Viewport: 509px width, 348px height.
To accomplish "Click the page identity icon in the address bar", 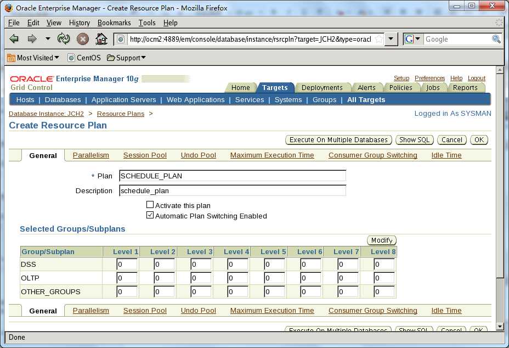I will [121, 40].
